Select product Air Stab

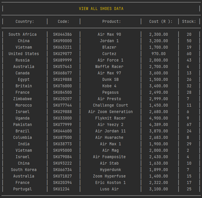(109, 163)
